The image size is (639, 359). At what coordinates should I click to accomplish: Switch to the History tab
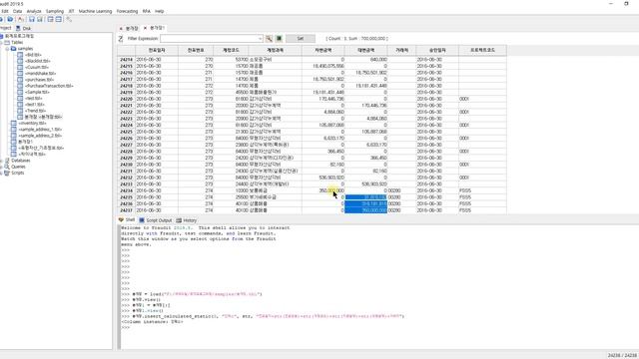(x=187, y=220)
